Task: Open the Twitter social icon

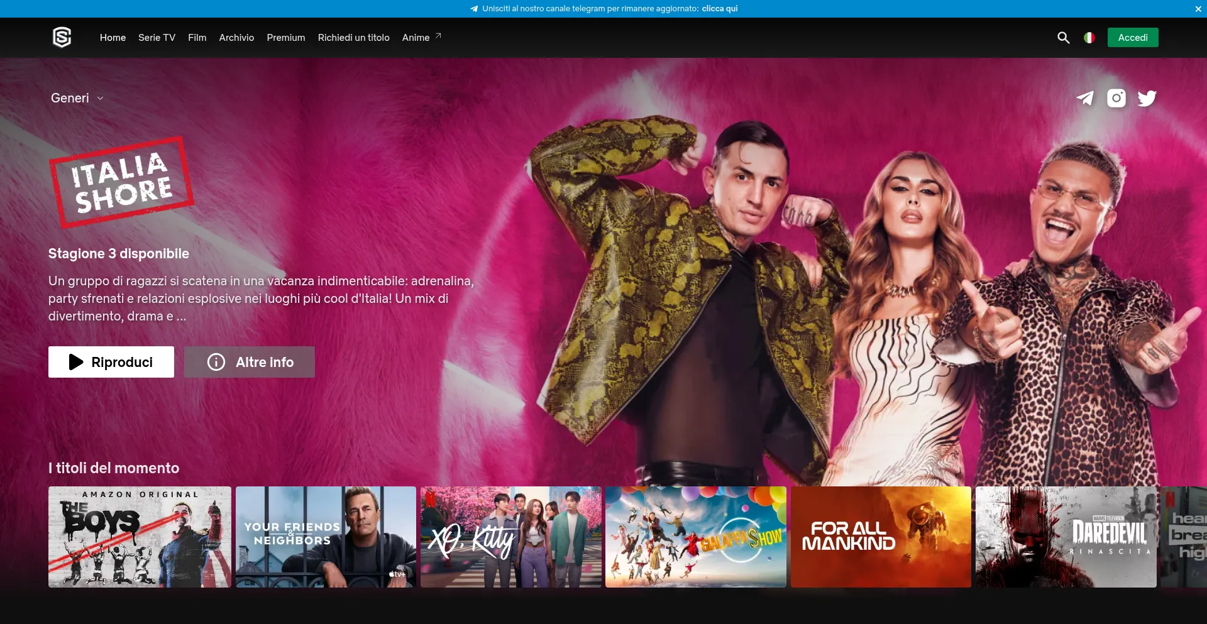Action: click(1147, 98)
